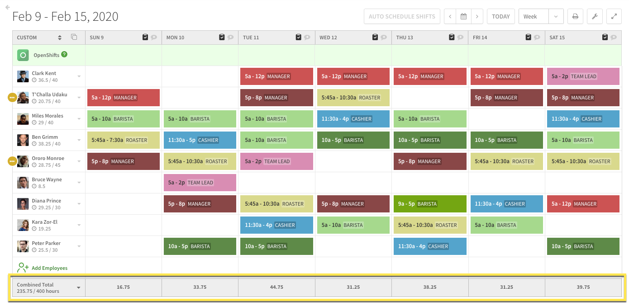Expand Clark Kent's employee options arrow
This screenshot has width=629, height=306.
click(x=79, y=76)
